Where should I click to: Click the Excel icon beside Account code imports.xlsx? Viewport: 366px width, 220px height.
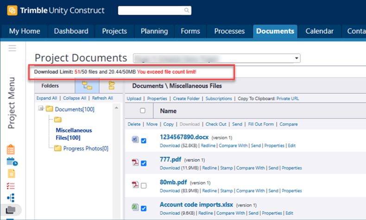coord(135,207)
